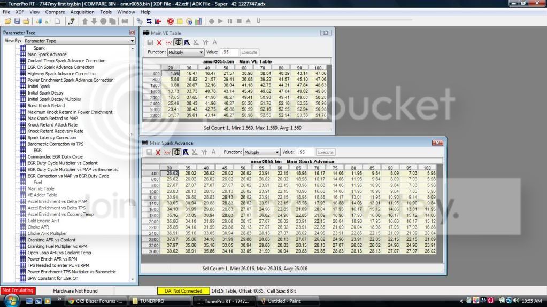Click the red X icon in Main Spark Advance
Viewport: 547px width, 307px height.
coord(158,152)
